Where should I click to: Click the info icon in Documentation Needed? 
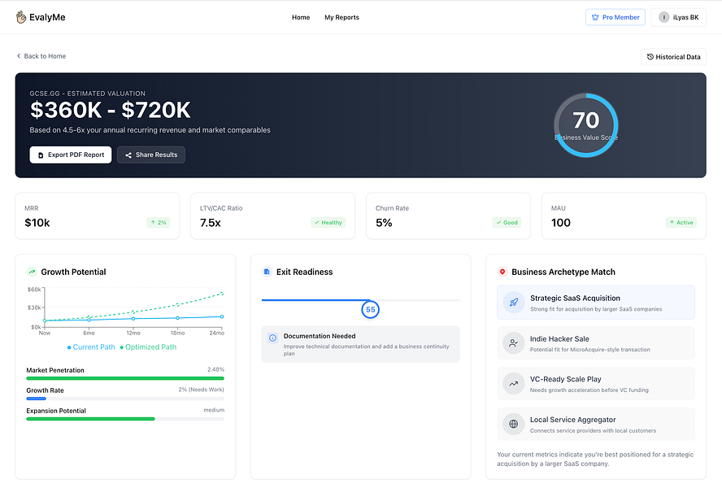(272, 338)
